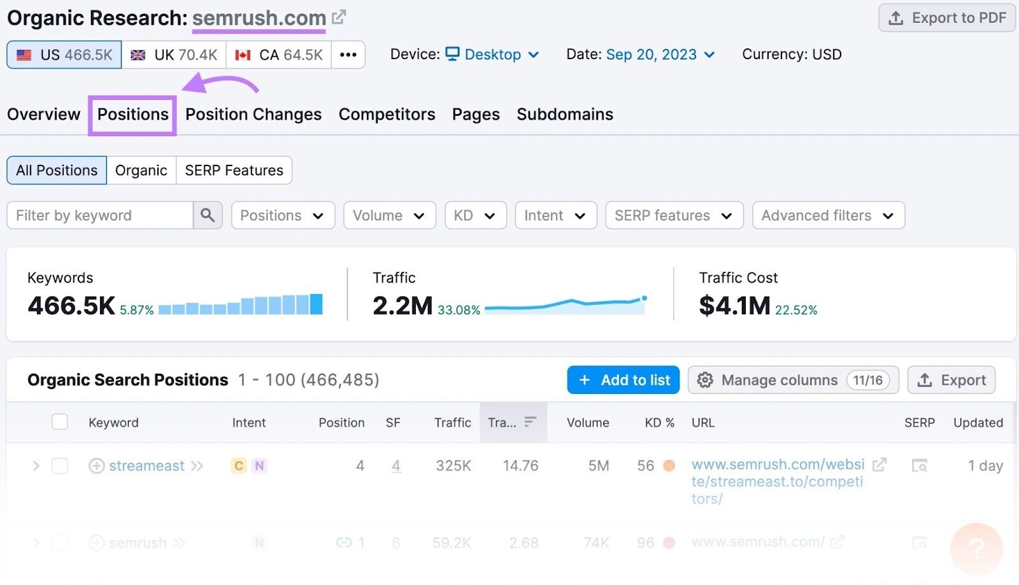Check the streameast row checkbox
Image resolution: width=1019 pixels, height=585 pixels.
coord(60,466)
